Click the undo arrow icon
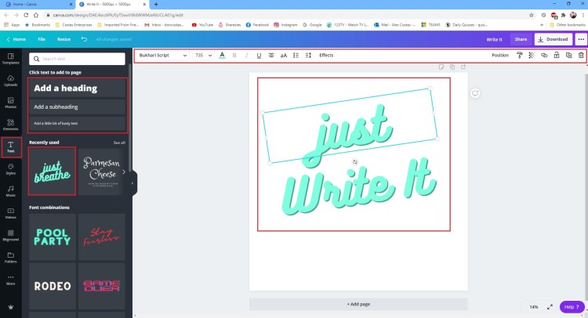 click(x=85, y=38)
